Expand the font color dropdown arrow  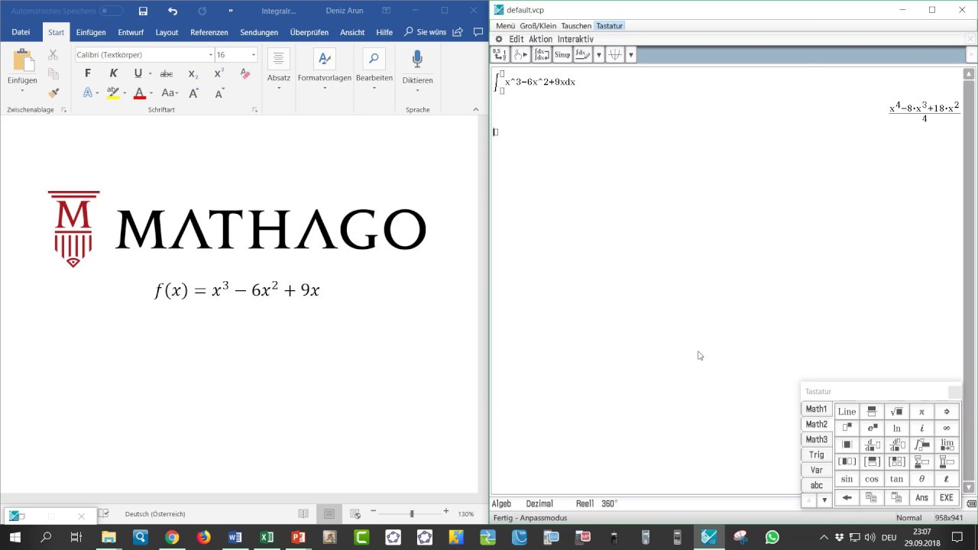click(151, 93)
